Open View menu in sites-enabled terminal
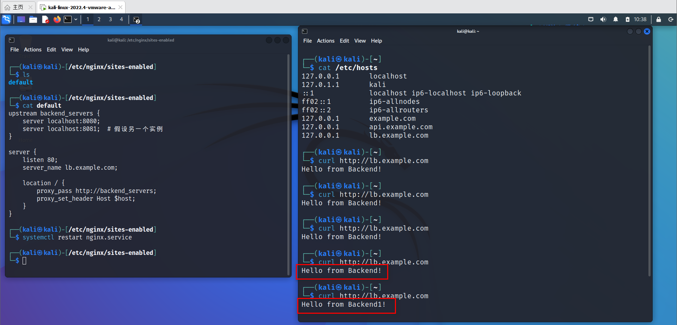 (x=67, y=50)
